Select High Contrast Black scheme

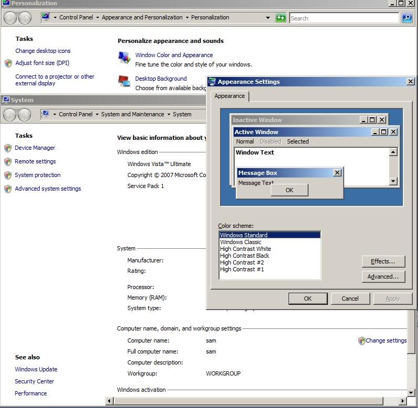[x=244, y=256]
